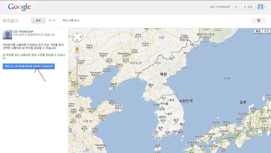Click the 광주 city label on map
Viewport: 271px width, 153px height.
click(x=161, y=128)
